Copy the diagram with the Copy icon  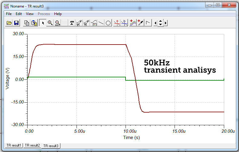(27, 23)
